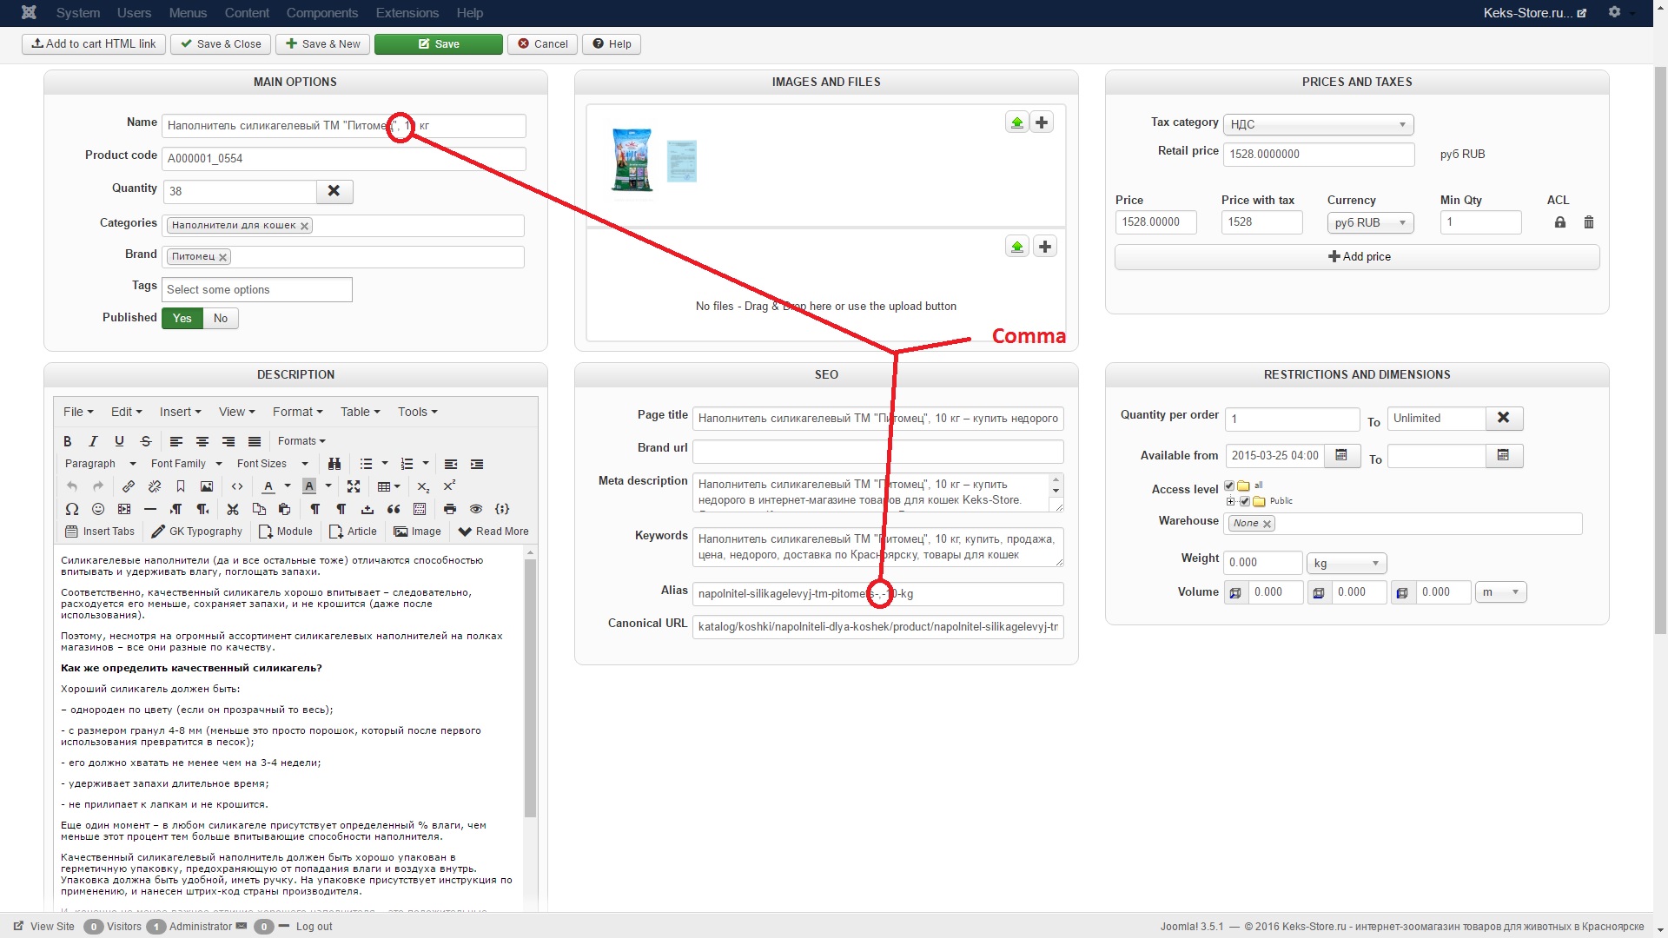Open the Weight unit kg dropdown
This screenshot has width=1668, height=938.
pyautogui.click(x=1346, y=564)
